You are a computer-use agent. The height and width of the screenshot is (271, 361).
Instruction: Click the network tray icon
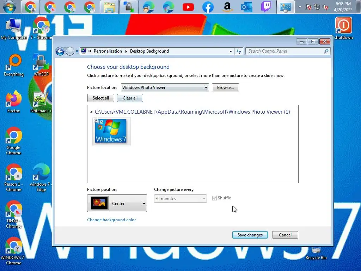317,7
